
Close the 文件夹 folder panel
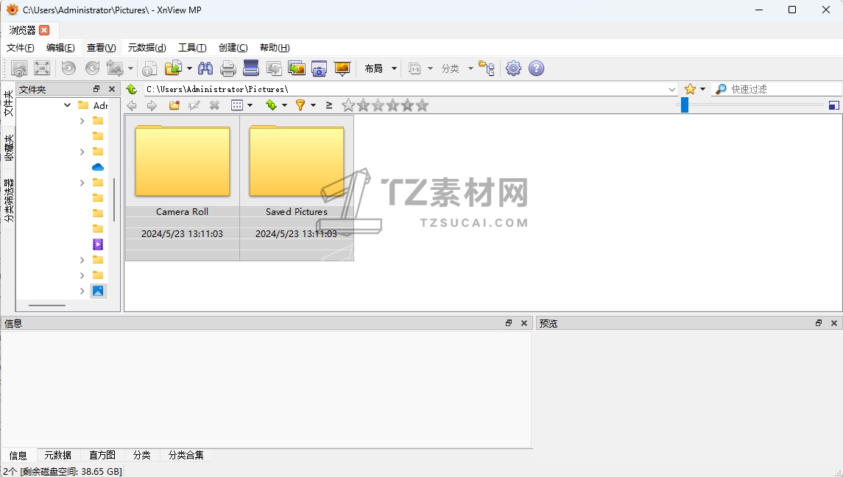(x=112, y=89)
